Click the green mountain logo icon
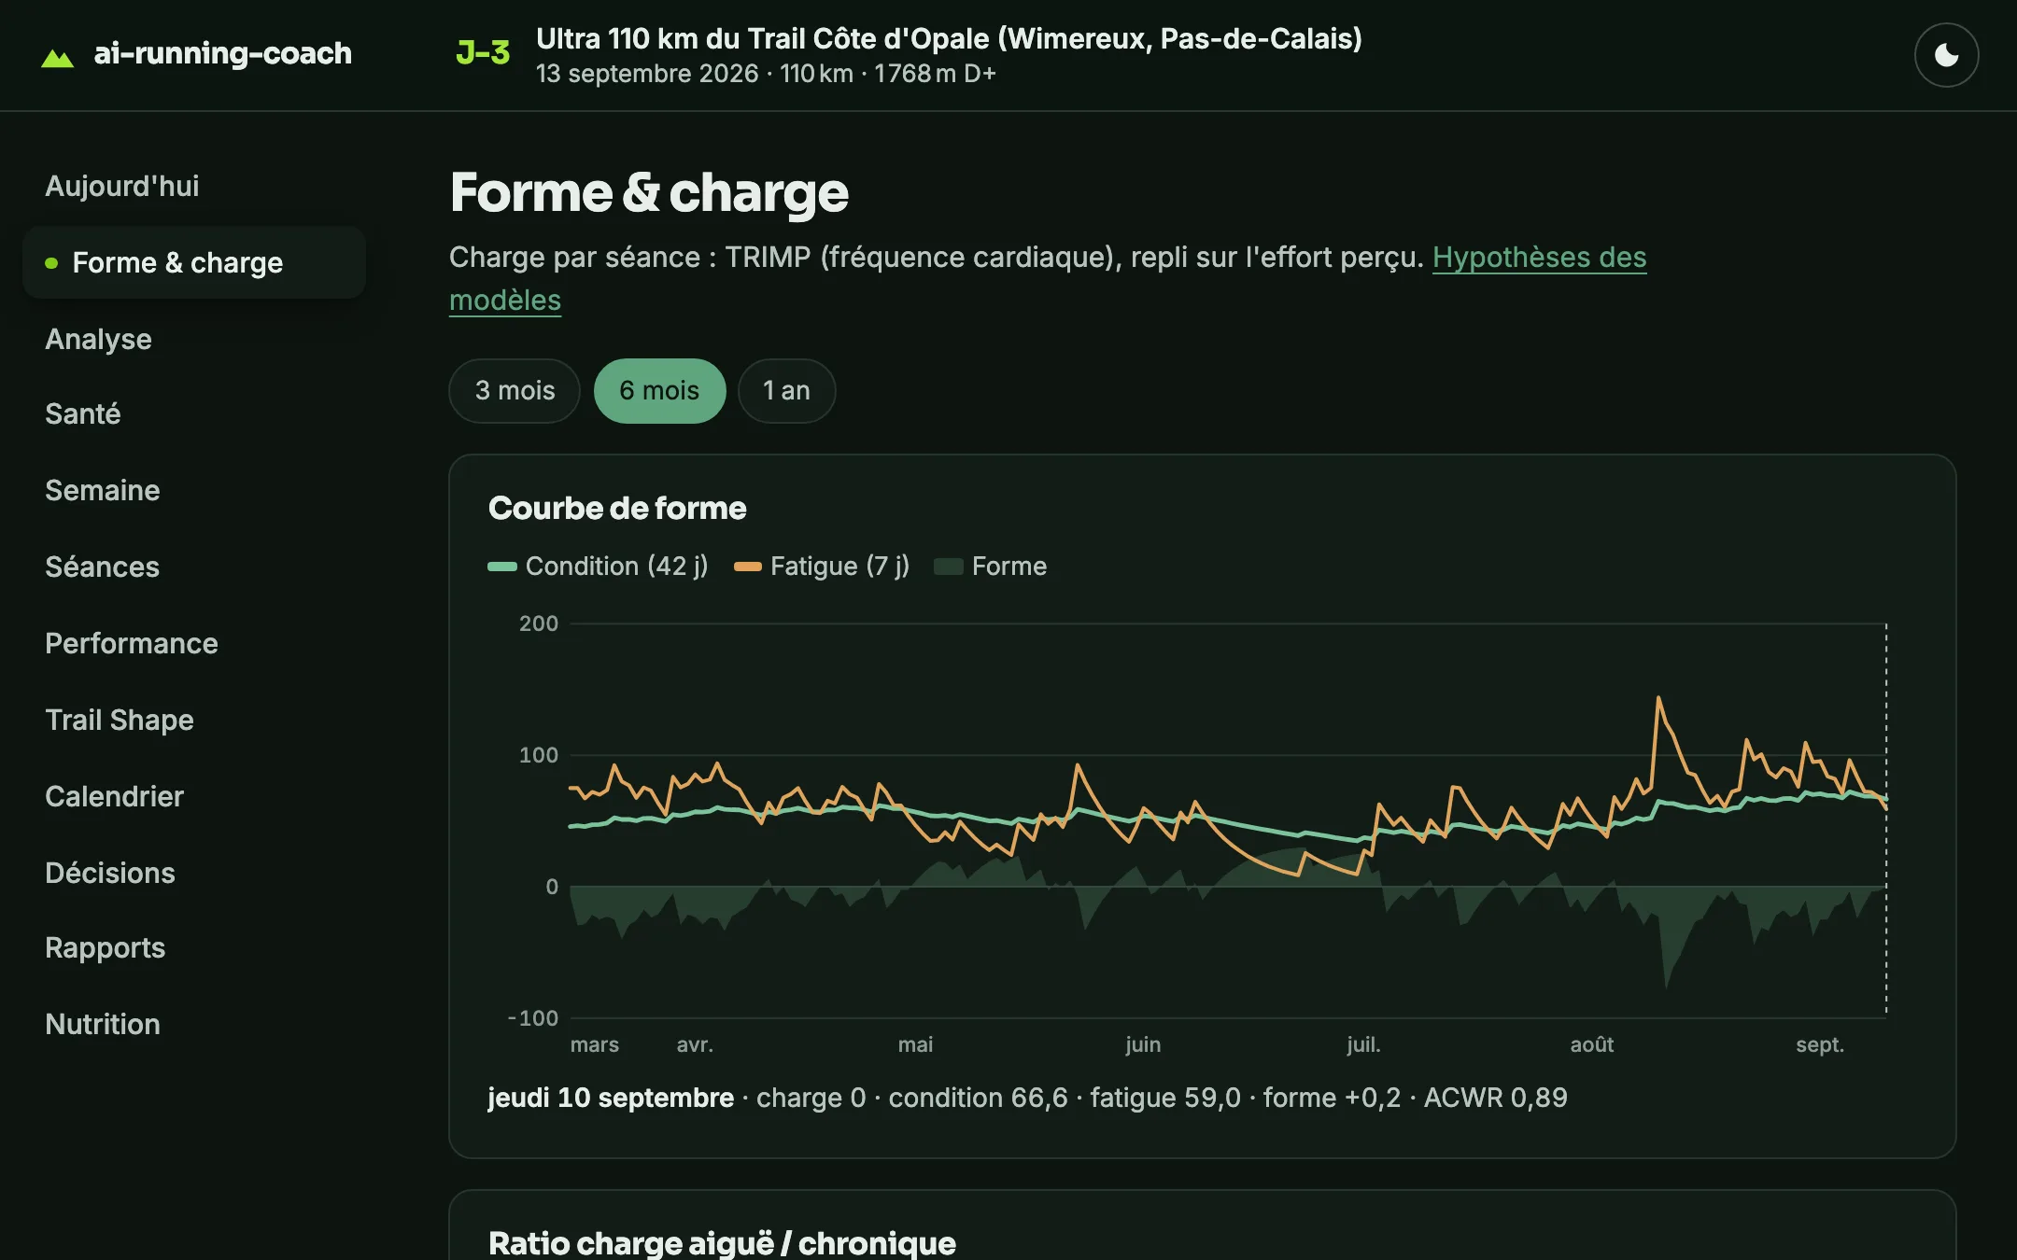The image size is (2017, 1260). [x=57, y=58]
